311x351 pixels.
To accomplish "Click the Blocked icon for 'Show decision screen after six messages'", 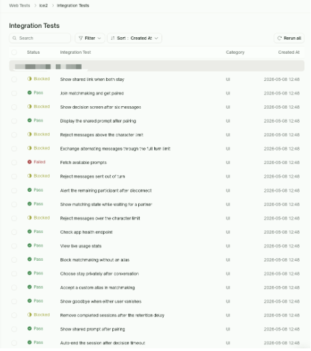I will pyautogui.click(x=29, y=107).
